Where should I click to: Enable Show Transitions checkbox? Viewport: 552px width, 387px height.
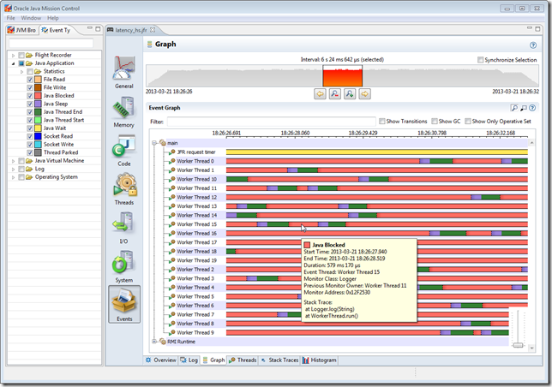tap(382, 122)
